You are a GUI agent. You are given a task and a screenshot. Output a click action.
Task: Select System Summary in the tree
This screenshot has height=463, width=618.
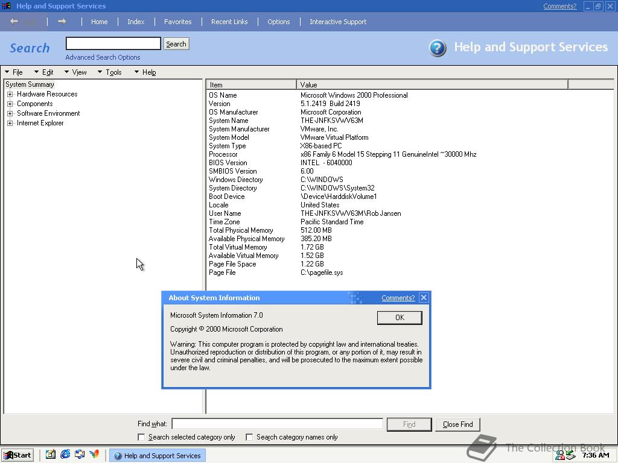coord(30,84)
